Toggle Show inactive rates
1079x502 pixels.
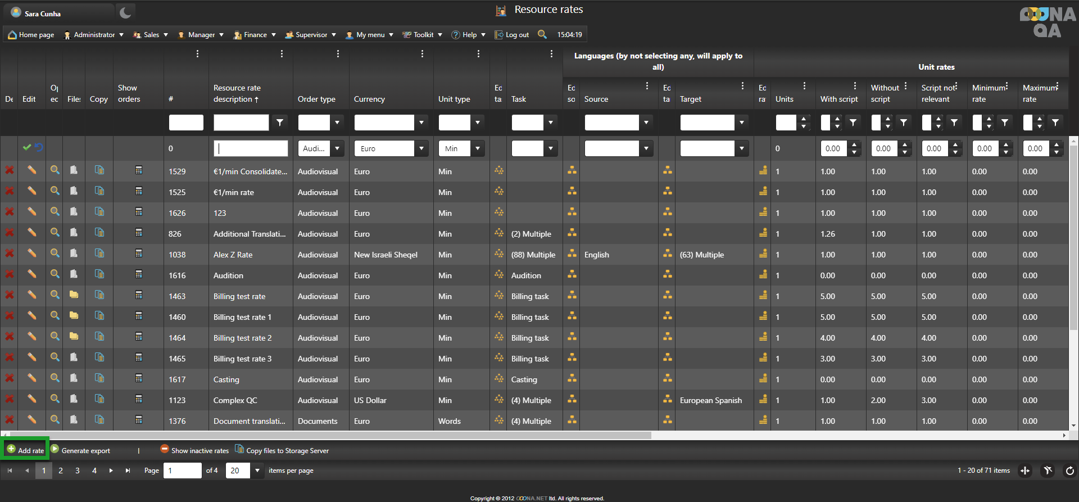(194, 450)
